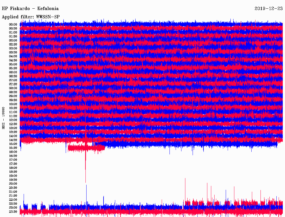Select the 08:30 time label
Screen dimensions: 285x217
13,92
